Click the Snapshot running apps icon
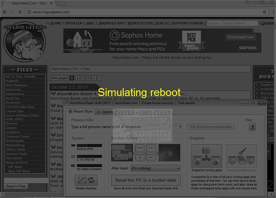The image size is (276, 198). [x=207, y=156]
